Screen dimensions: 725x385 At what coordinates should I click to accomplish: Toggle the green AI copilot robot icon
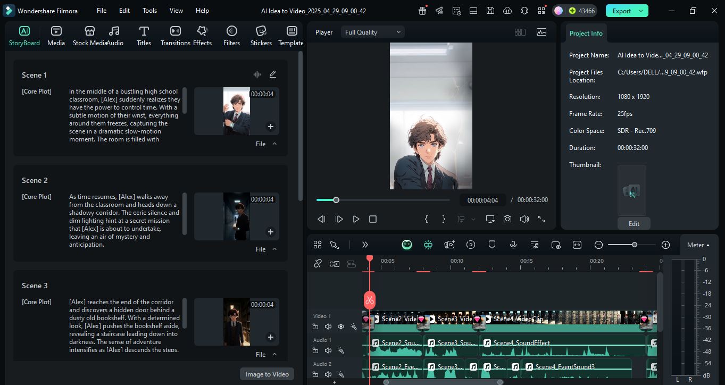click(407, 245)
